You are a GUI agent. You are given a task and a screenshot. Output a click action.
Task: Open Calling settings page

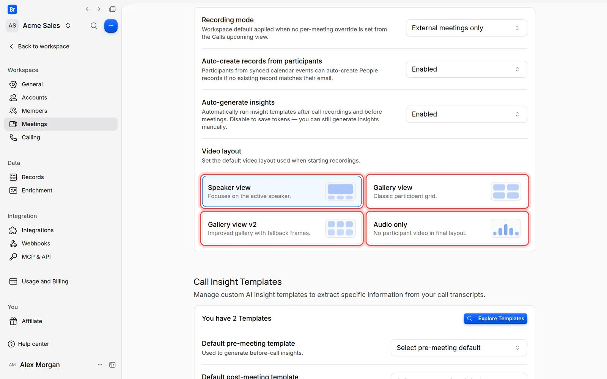tap(61, 137)
